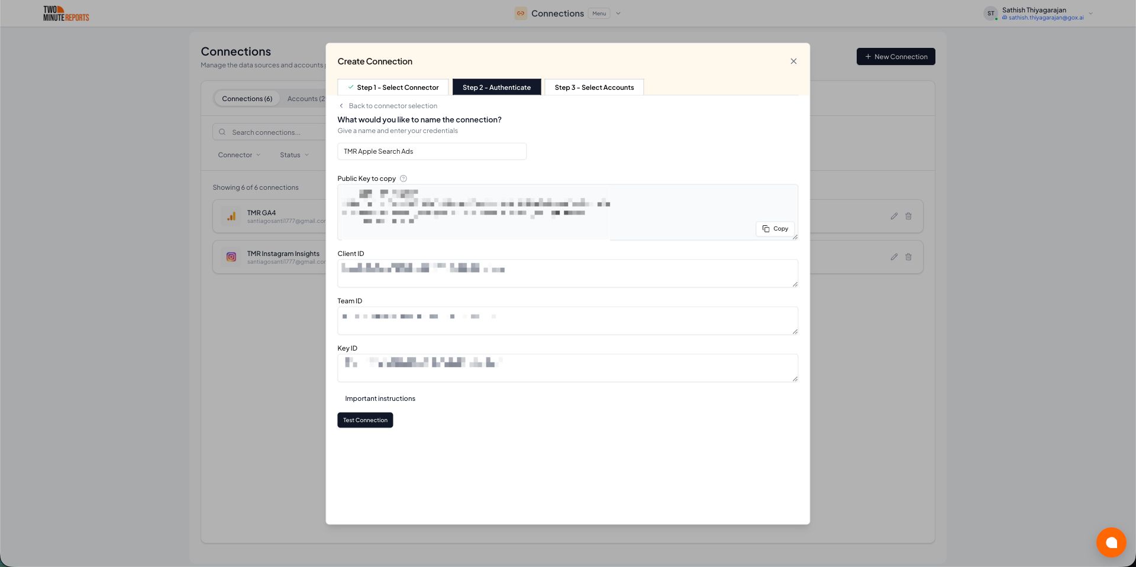Close the Create Connection dialog
The width and height of the screenshot is (1136, 567).
tap(793, 61)
